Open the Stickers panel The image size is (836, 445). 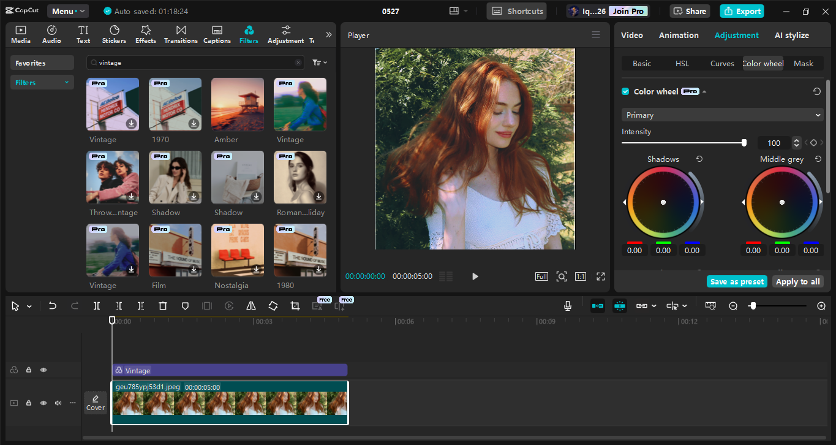114,34
